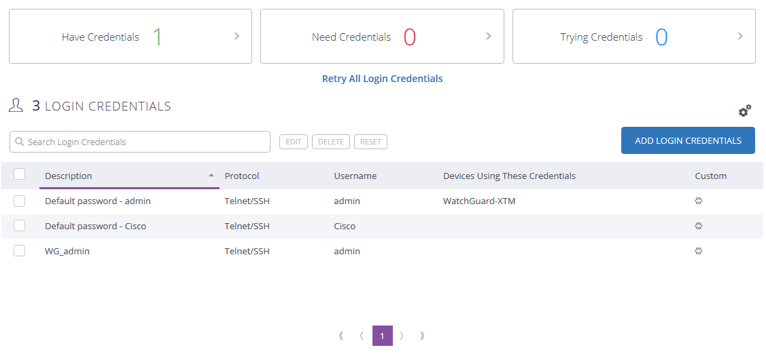Tick the WG_admin row checkbox
The image size is (766, 354).
20,251
